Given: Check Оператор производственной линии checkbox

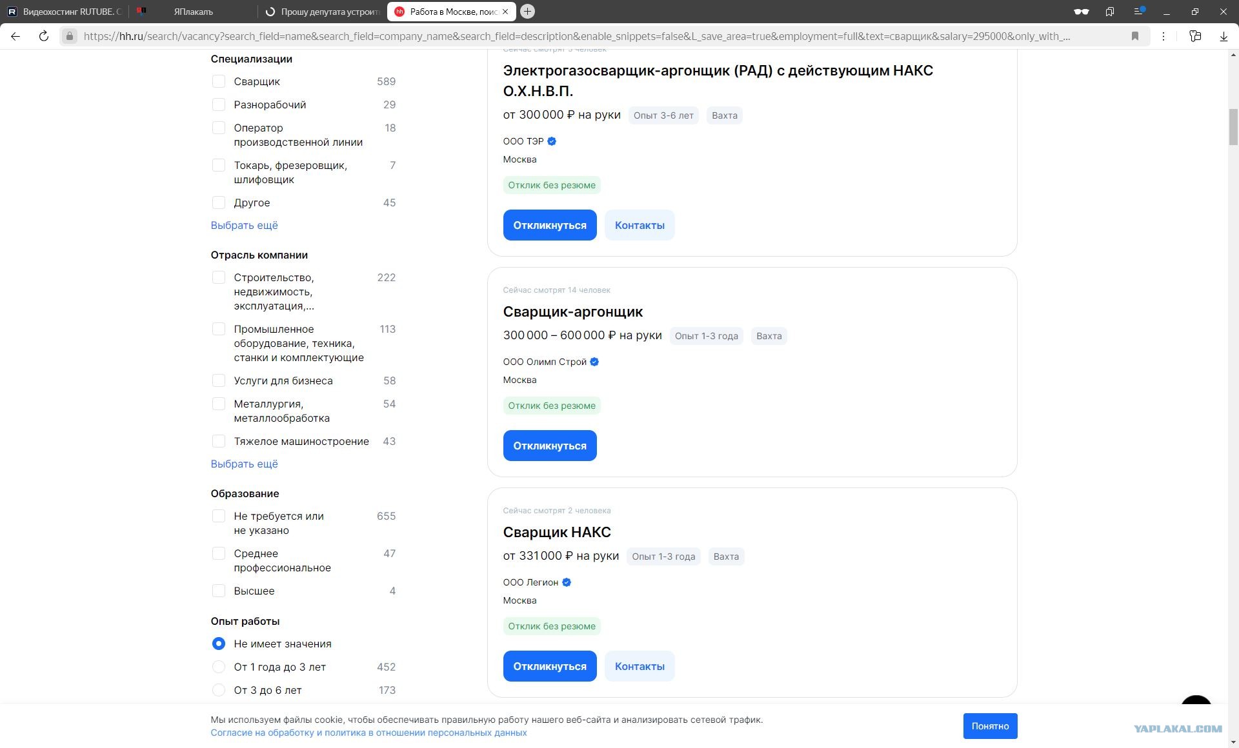Looking at the screenshot, I should 219,128.
